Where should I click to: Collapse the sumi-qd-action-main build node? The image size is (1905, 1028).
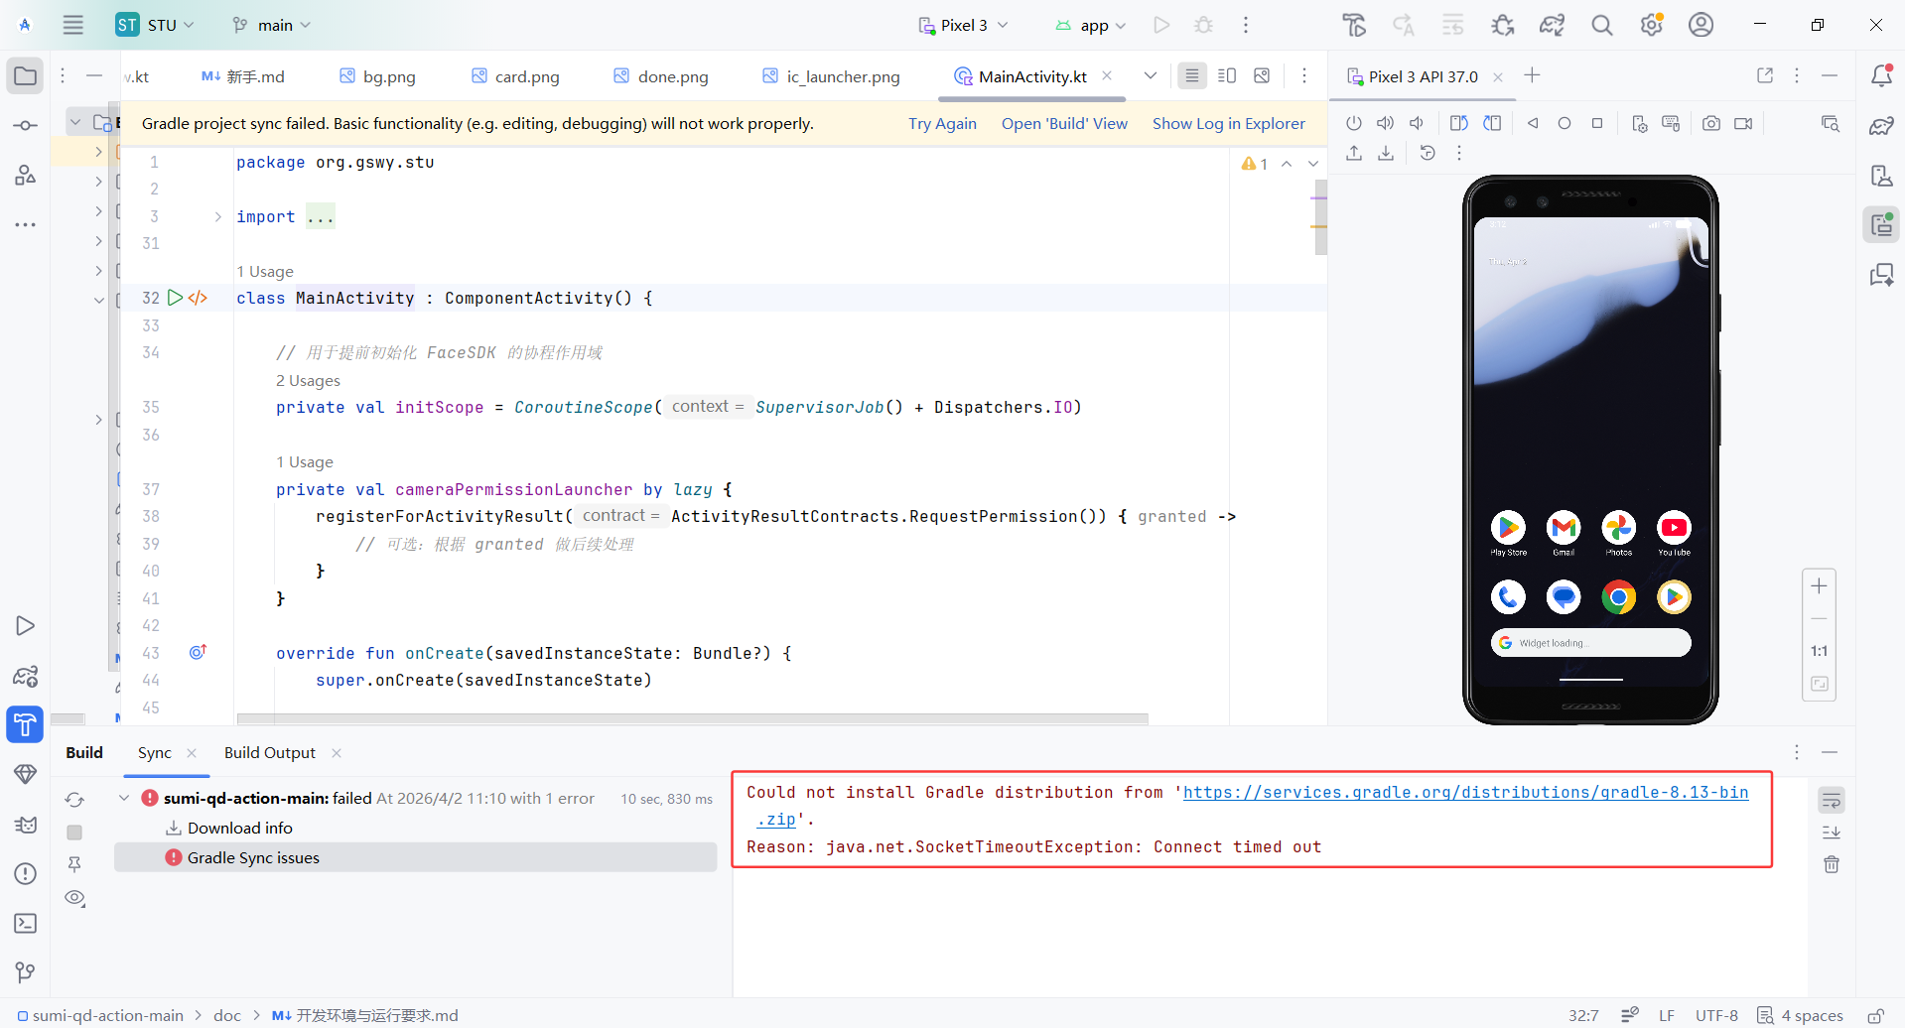(124, 798)
